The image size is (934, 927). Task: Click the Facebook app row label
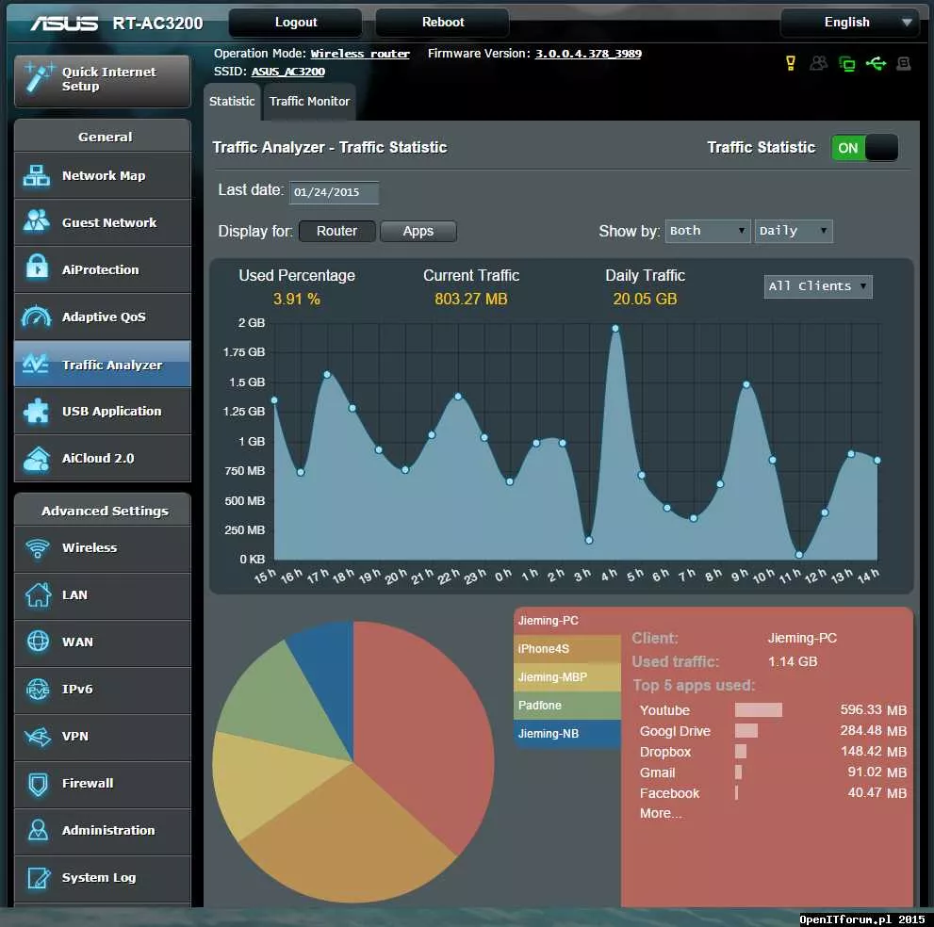[669, 793]
